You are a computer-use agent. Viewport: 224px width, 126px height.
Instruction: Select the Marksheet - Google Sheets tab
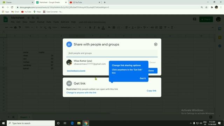51,2
